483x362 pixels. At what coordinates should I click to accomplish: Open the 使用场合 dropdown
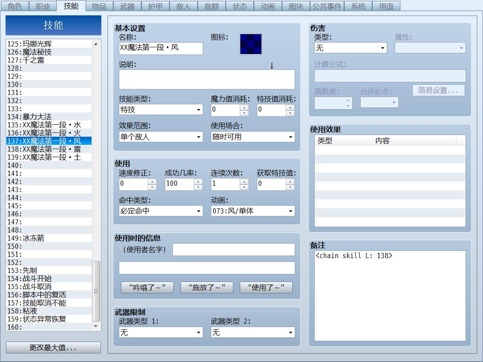pyautogui.click(x=253, y=137)
